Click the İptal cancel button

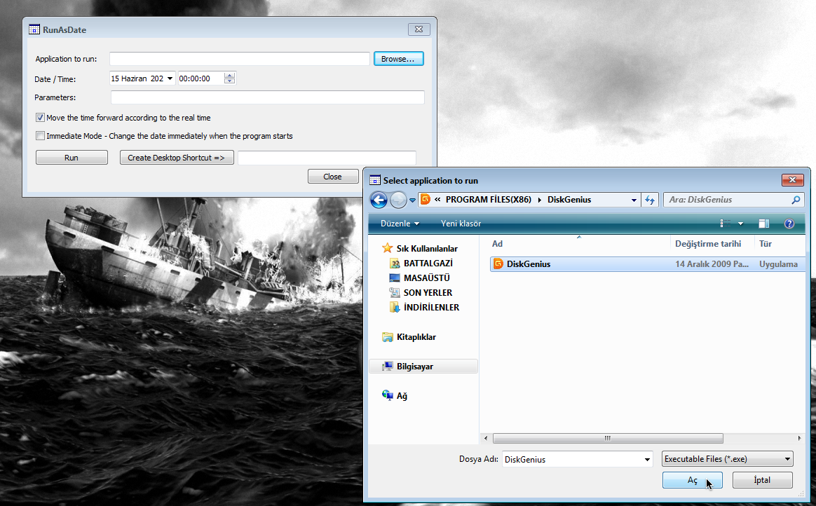click(763, 480)
